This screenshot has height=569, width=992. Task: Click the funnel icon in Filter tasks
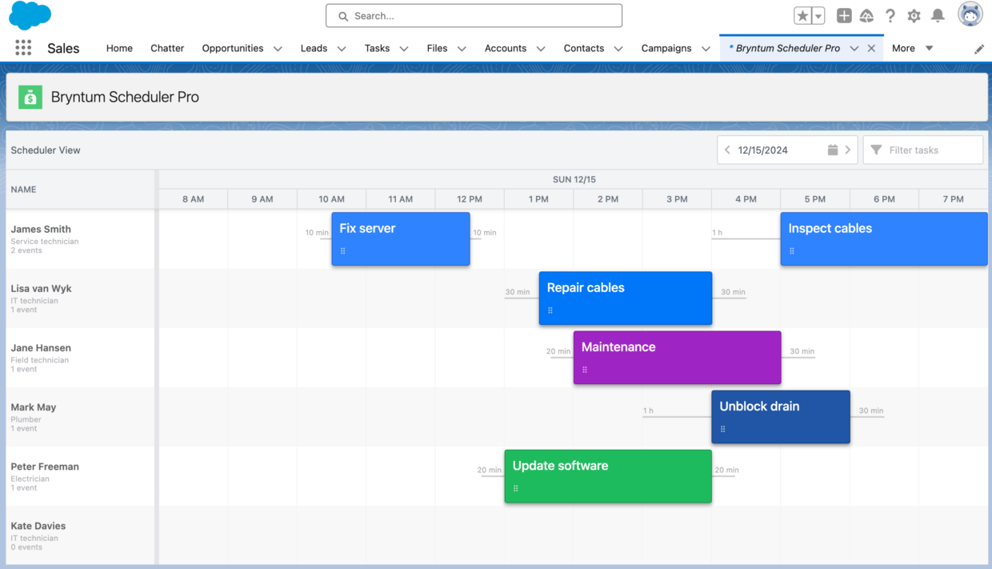[877, 150]
